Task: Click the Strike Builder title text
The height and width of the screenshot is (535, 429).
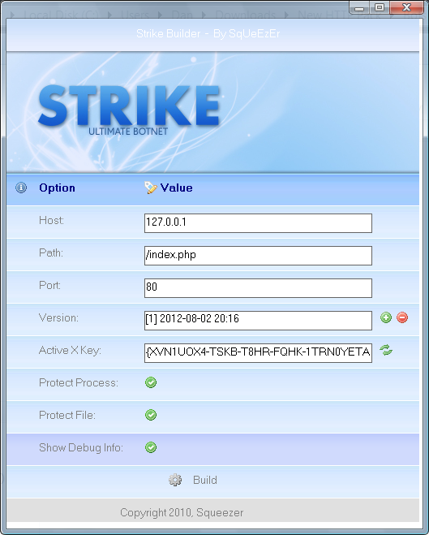Action: pyautogui.click(x=208, y=33)
